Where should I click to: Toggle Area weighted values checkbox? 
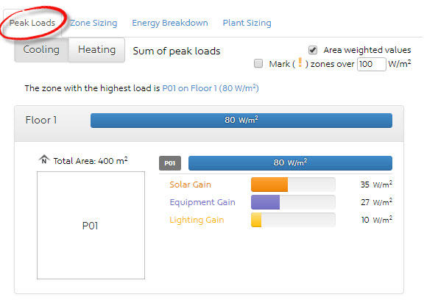313,50
